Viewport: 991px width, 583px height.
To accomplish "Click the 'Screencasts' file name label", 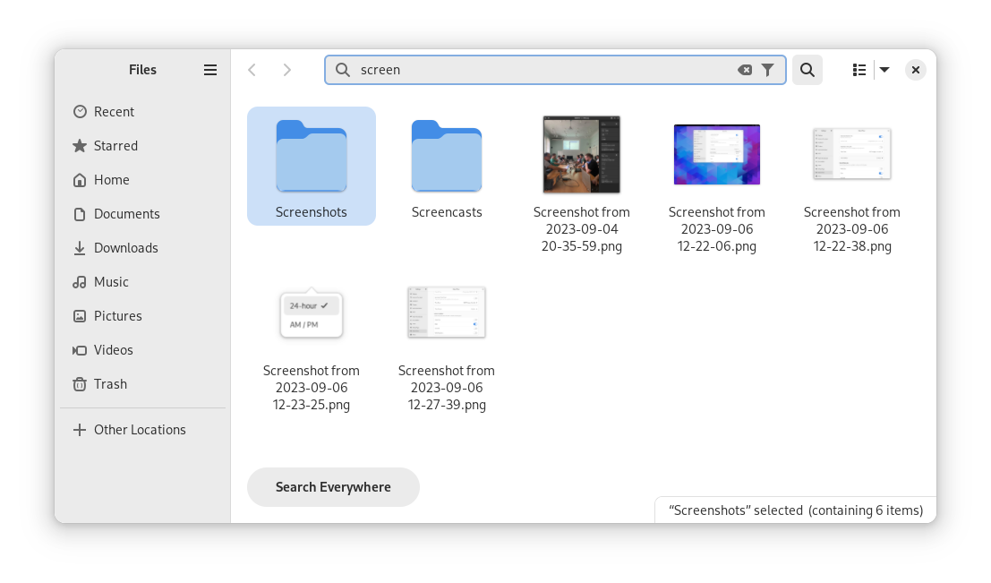I will pos(447,212).
